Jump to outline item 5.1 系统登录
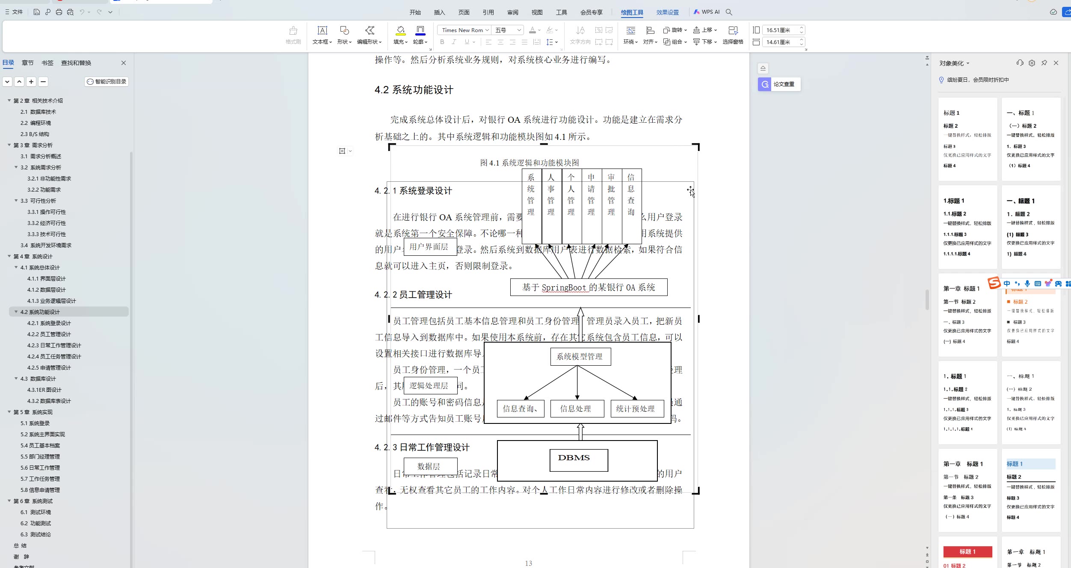Viewport: 1071px width, 568px height. pos(35,423)
